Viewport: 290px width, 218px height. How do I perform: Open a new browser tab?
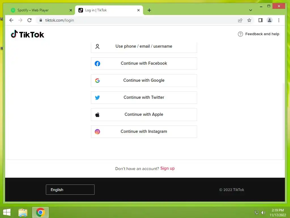(x=149, y=10)
